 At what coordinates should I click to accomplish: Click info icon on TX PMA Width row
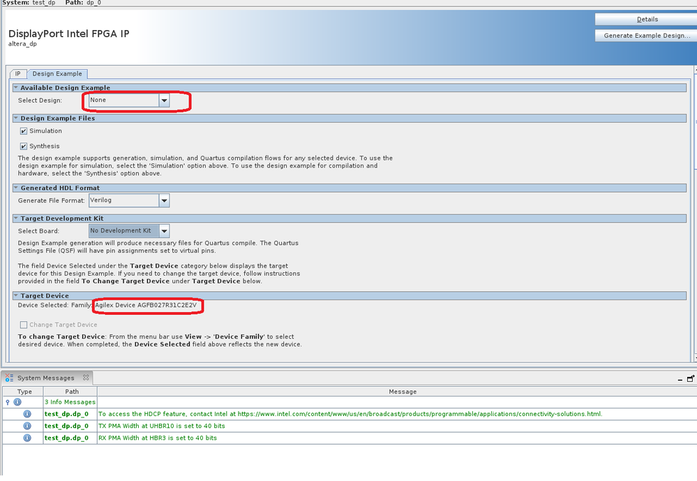pyautogui.click(x=27, y=426)
